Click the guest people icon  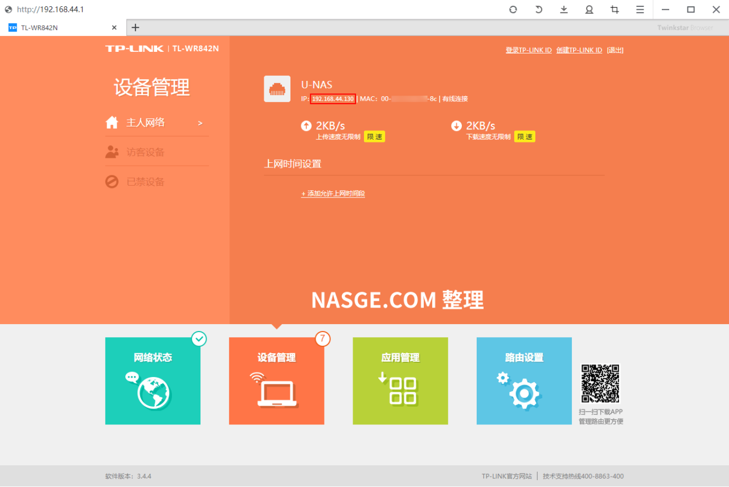click(112, 152)
